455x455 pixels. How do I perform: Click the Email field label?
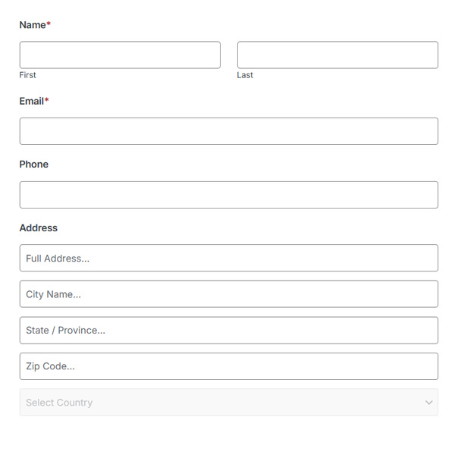click(x=31, y=101)
